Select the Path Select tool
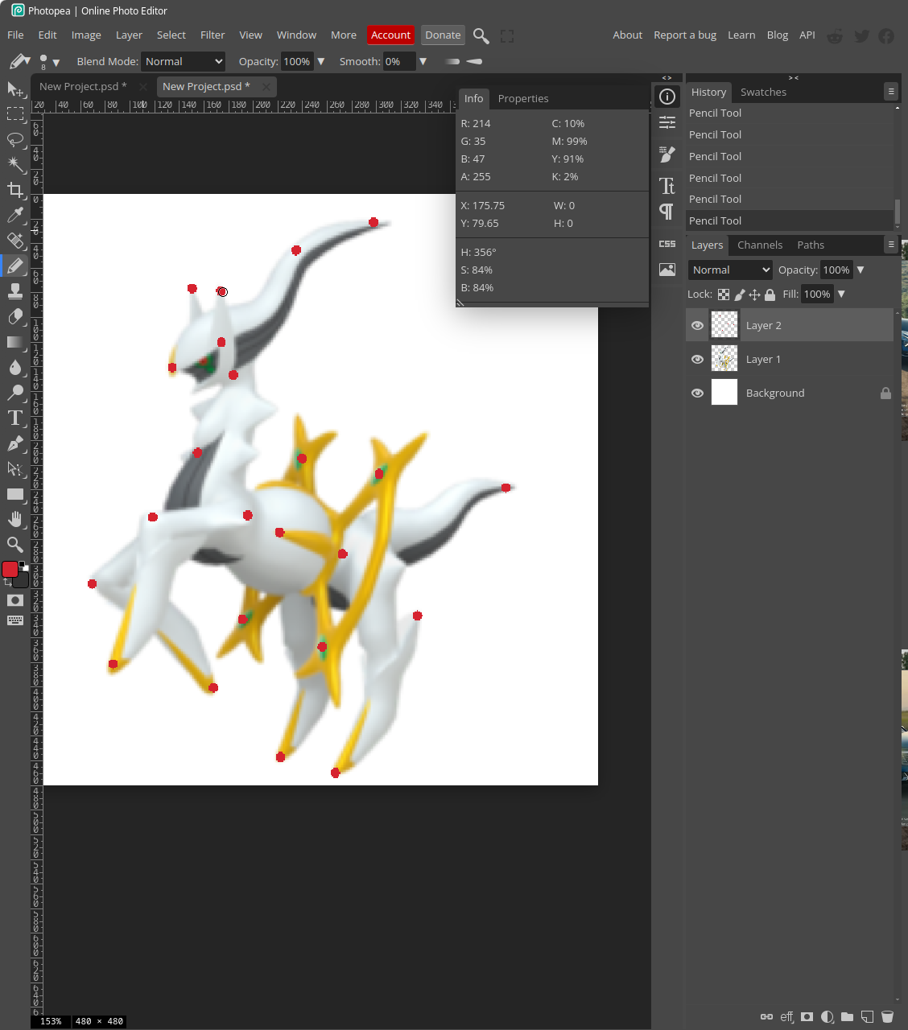The height and width of the screenshot is (1030, 908). pos(14,468)
